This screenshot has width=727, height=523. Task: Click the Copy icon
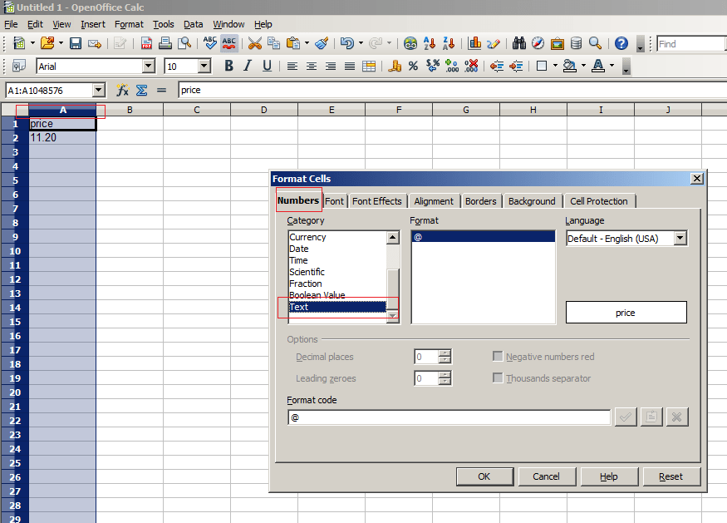273,43
